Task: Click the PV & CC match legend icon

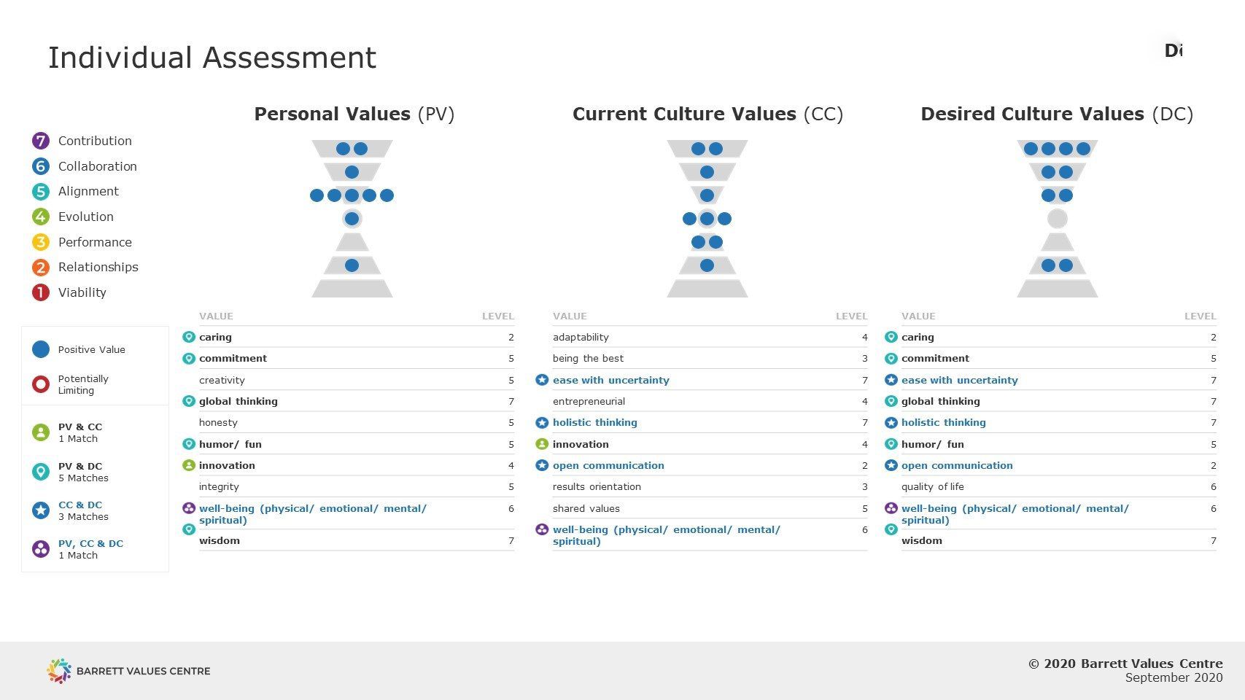Action: tap(41, 432)
